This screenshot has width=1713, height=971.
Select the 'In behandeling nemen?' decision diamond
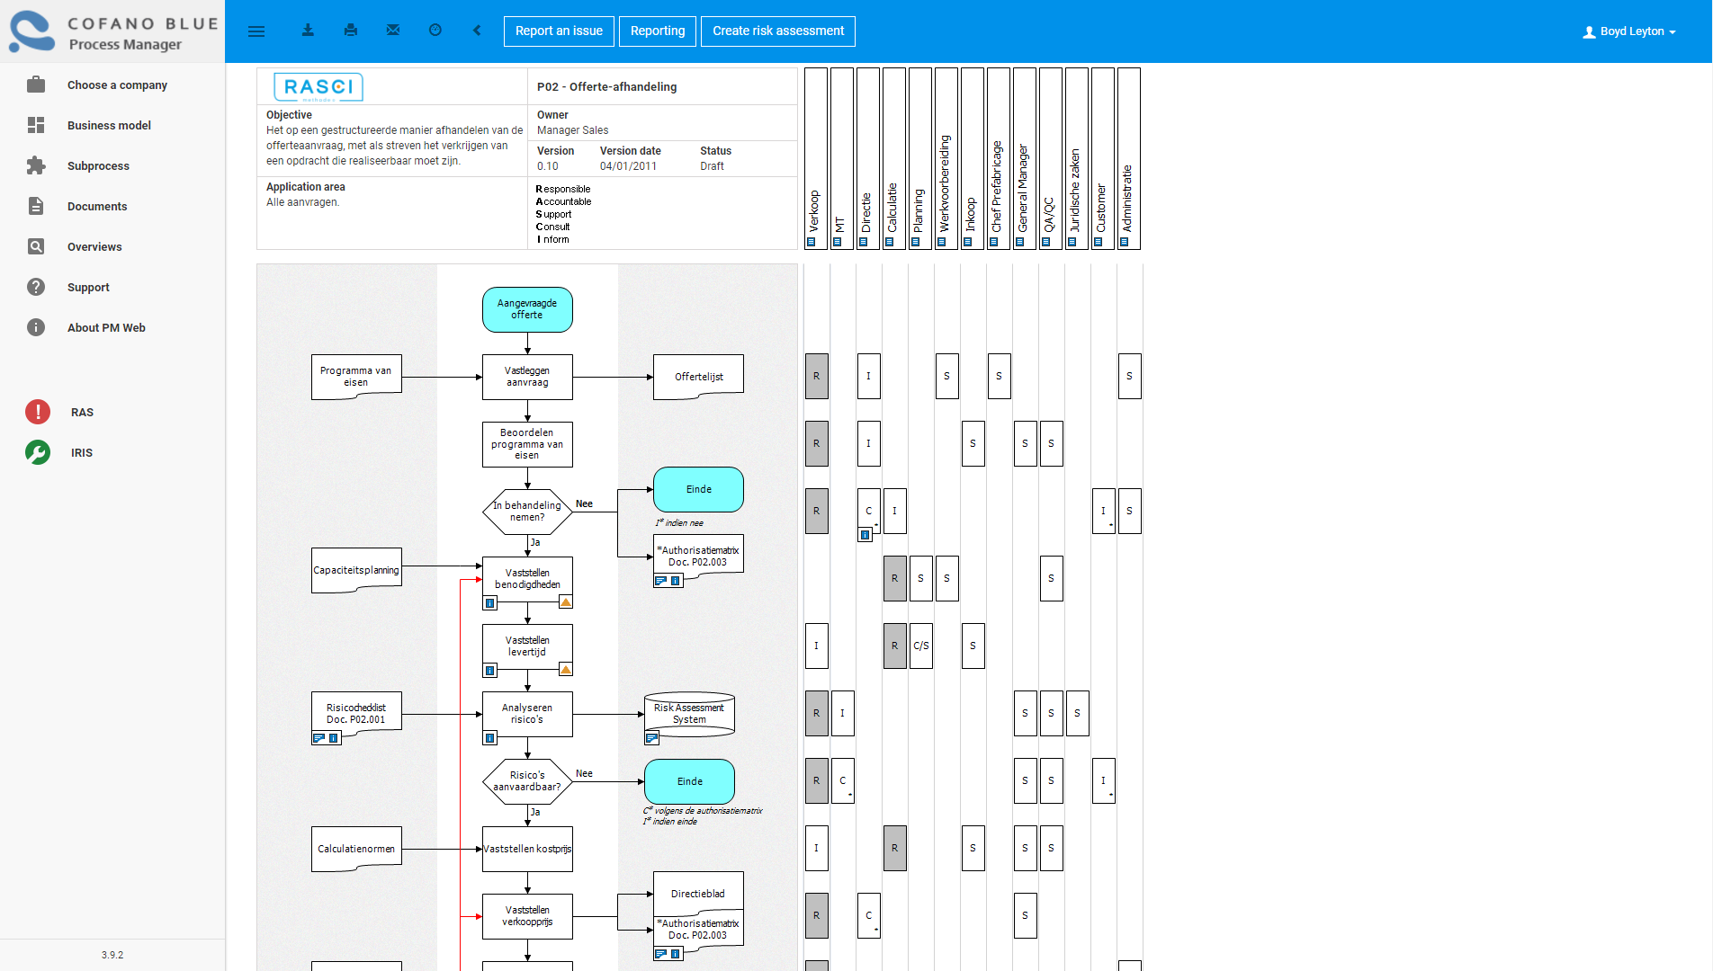click(x=527, y=512)
